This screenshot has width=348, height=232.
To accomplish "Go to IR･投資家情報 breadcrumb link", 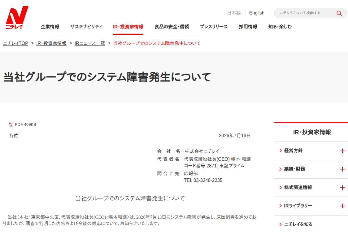I will (51, 43).
